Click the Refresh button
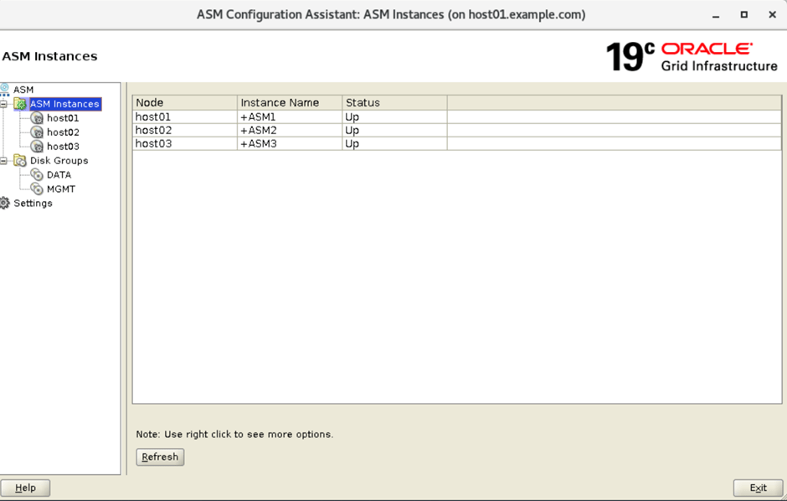 click(160, 457)
